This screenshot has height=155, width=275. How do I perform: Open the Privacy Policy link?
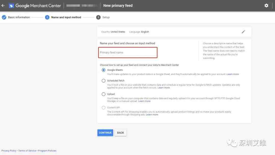(9, 151)
